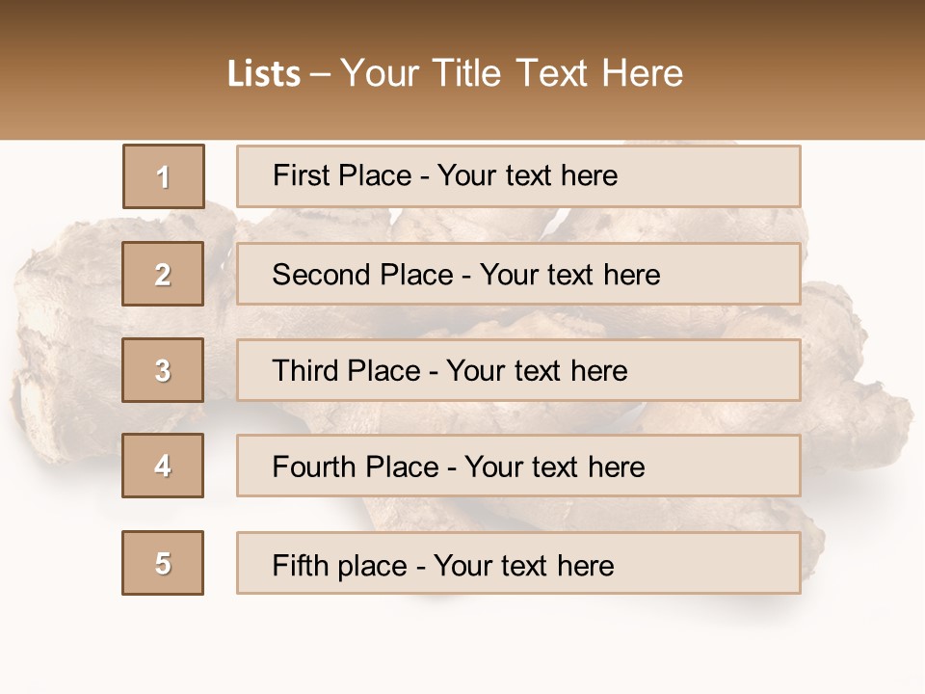
Task: Select the words "Fourth Place"
Action: click(354, 467)
